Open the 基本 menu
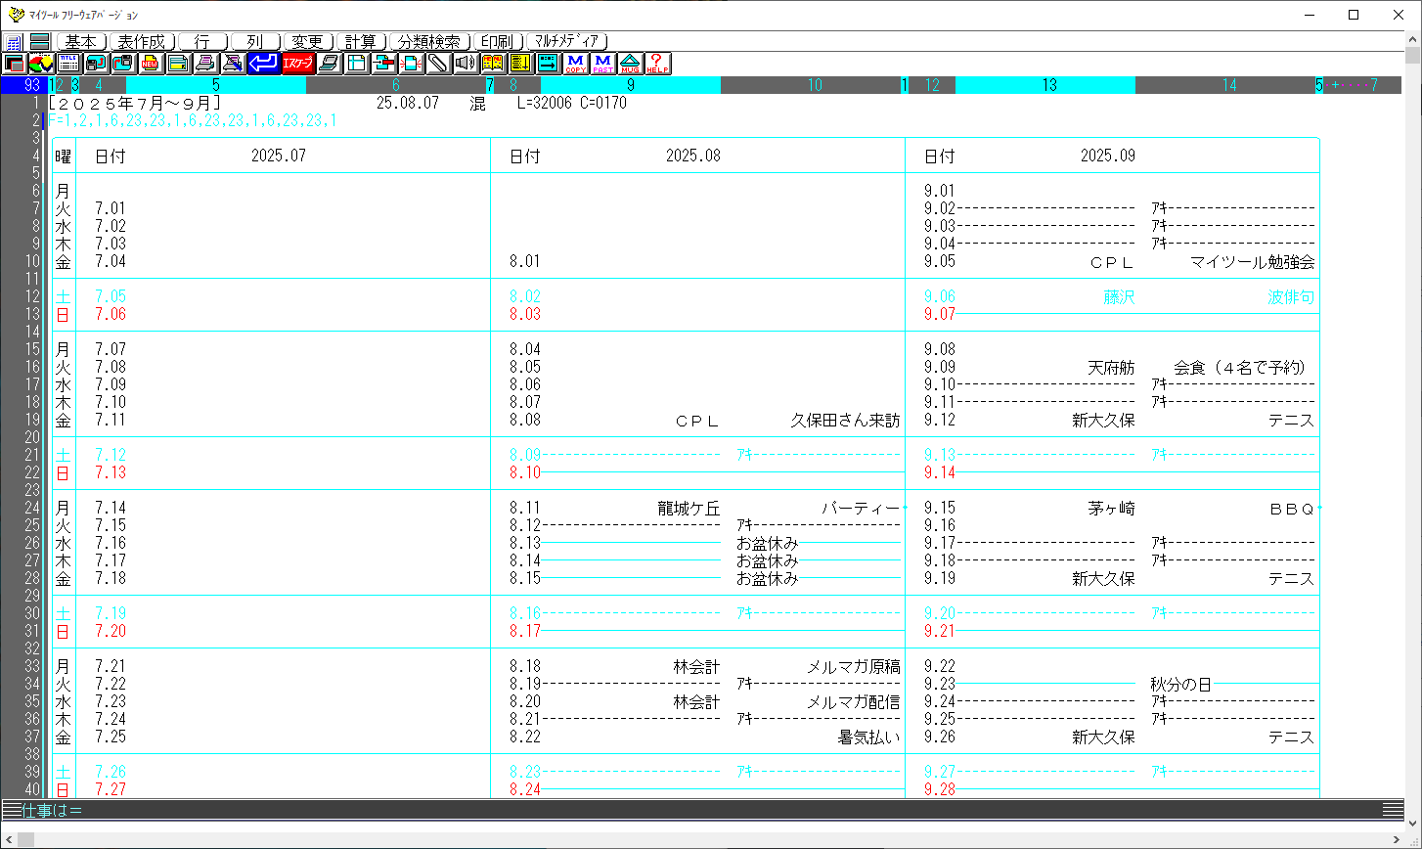 tap(81, 42)
